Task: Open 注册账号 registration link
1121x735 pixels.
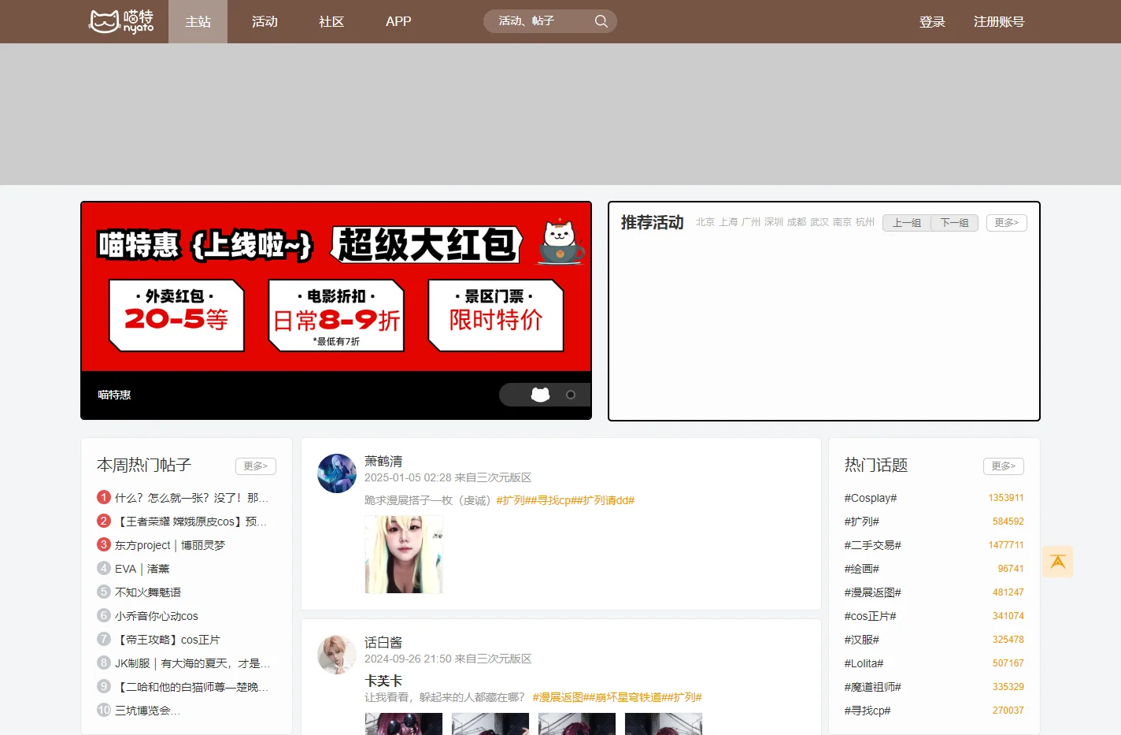Action: coord(999,21)
